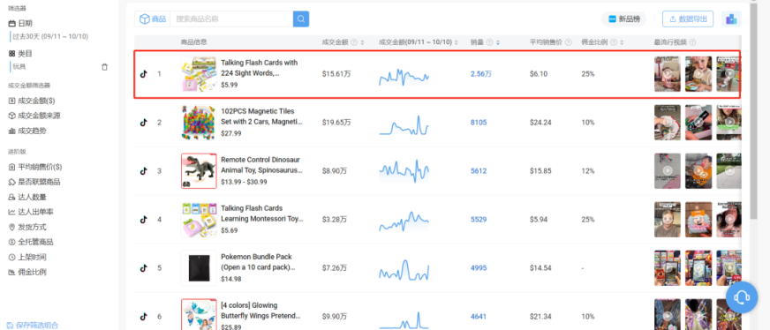Open the chart view icon button
Screen dimensions: 770x330
click(731, 19)
